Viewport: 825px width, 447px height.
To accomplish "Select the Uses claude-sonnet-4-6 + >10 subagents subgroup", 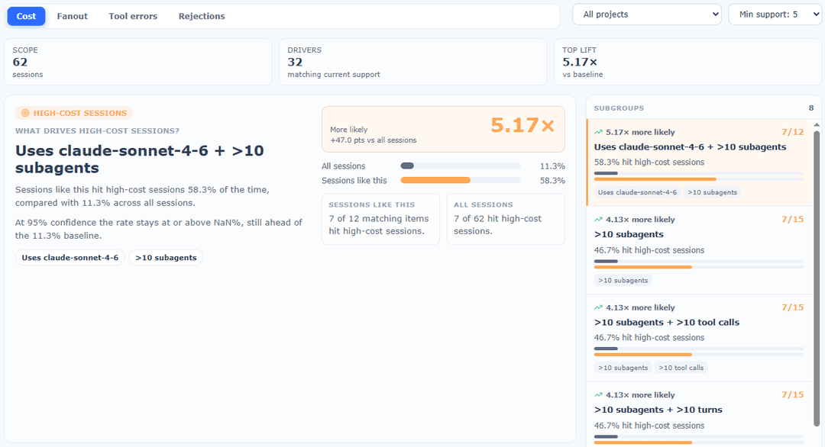I will pyautogui.click(x=699, y=162).
